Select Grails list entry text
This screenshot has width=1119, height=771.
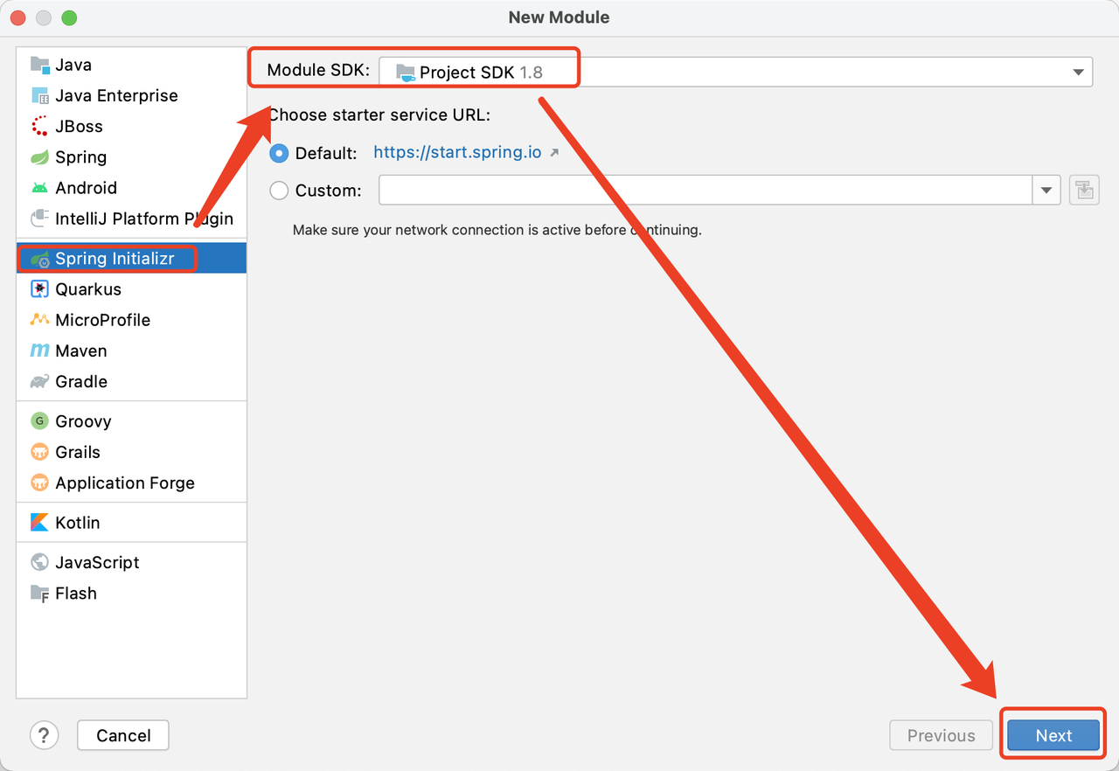click(x=78, y=452)
